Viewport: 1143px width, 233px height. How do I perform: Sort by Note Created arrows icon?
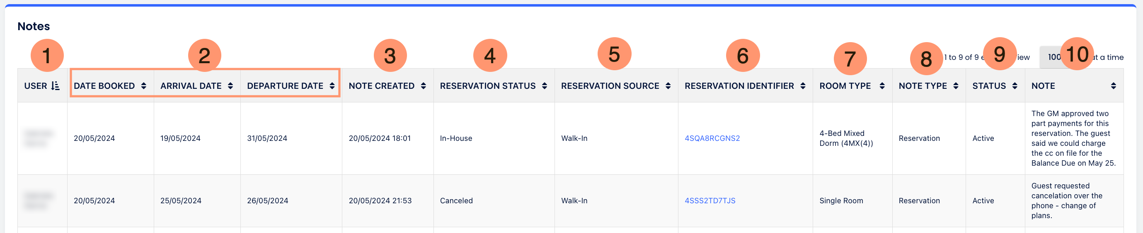(x=423, y=86)
